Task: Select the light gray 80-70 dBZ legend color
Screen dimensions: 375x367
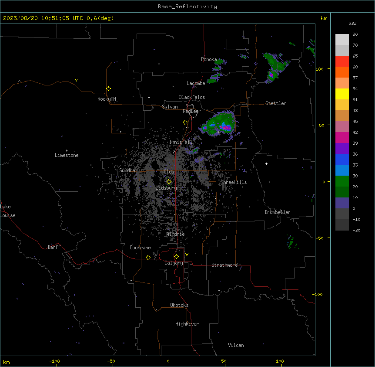Action: (x=342, y=40)
